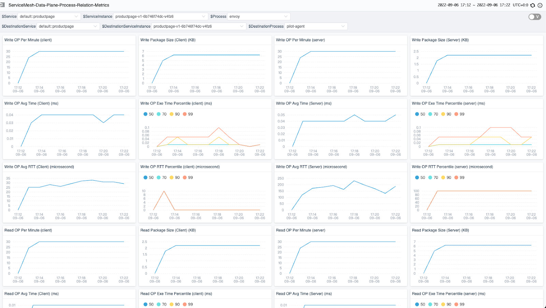
Task: Open the info icon in header
Action: [540, 5]
